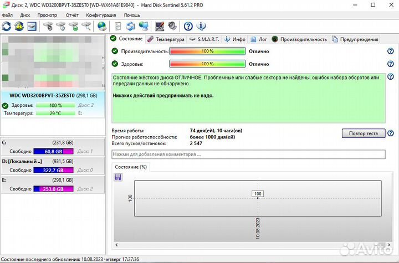
Task: Open the Просмотр menu
Action: coord(47,16)
